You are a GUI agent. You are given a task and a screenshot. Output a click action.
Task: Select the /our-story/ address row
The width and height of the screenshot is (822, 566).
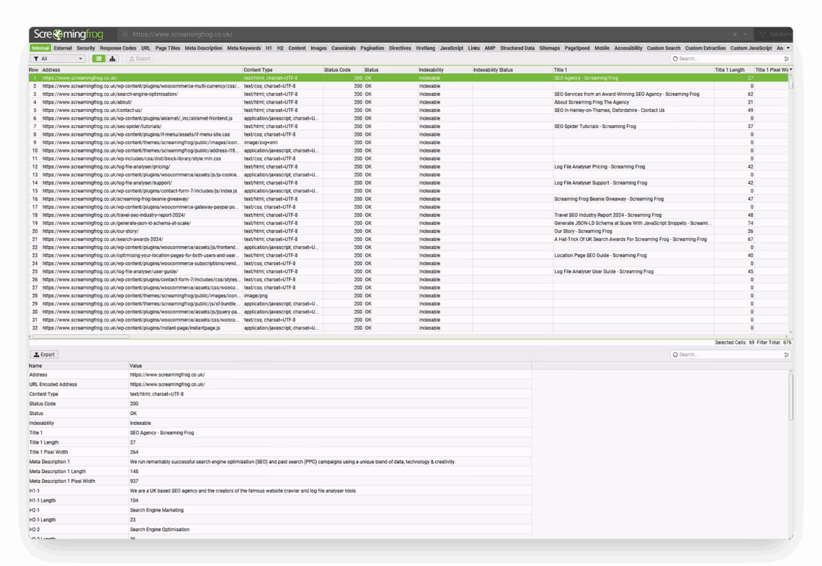tap(410, 232)
